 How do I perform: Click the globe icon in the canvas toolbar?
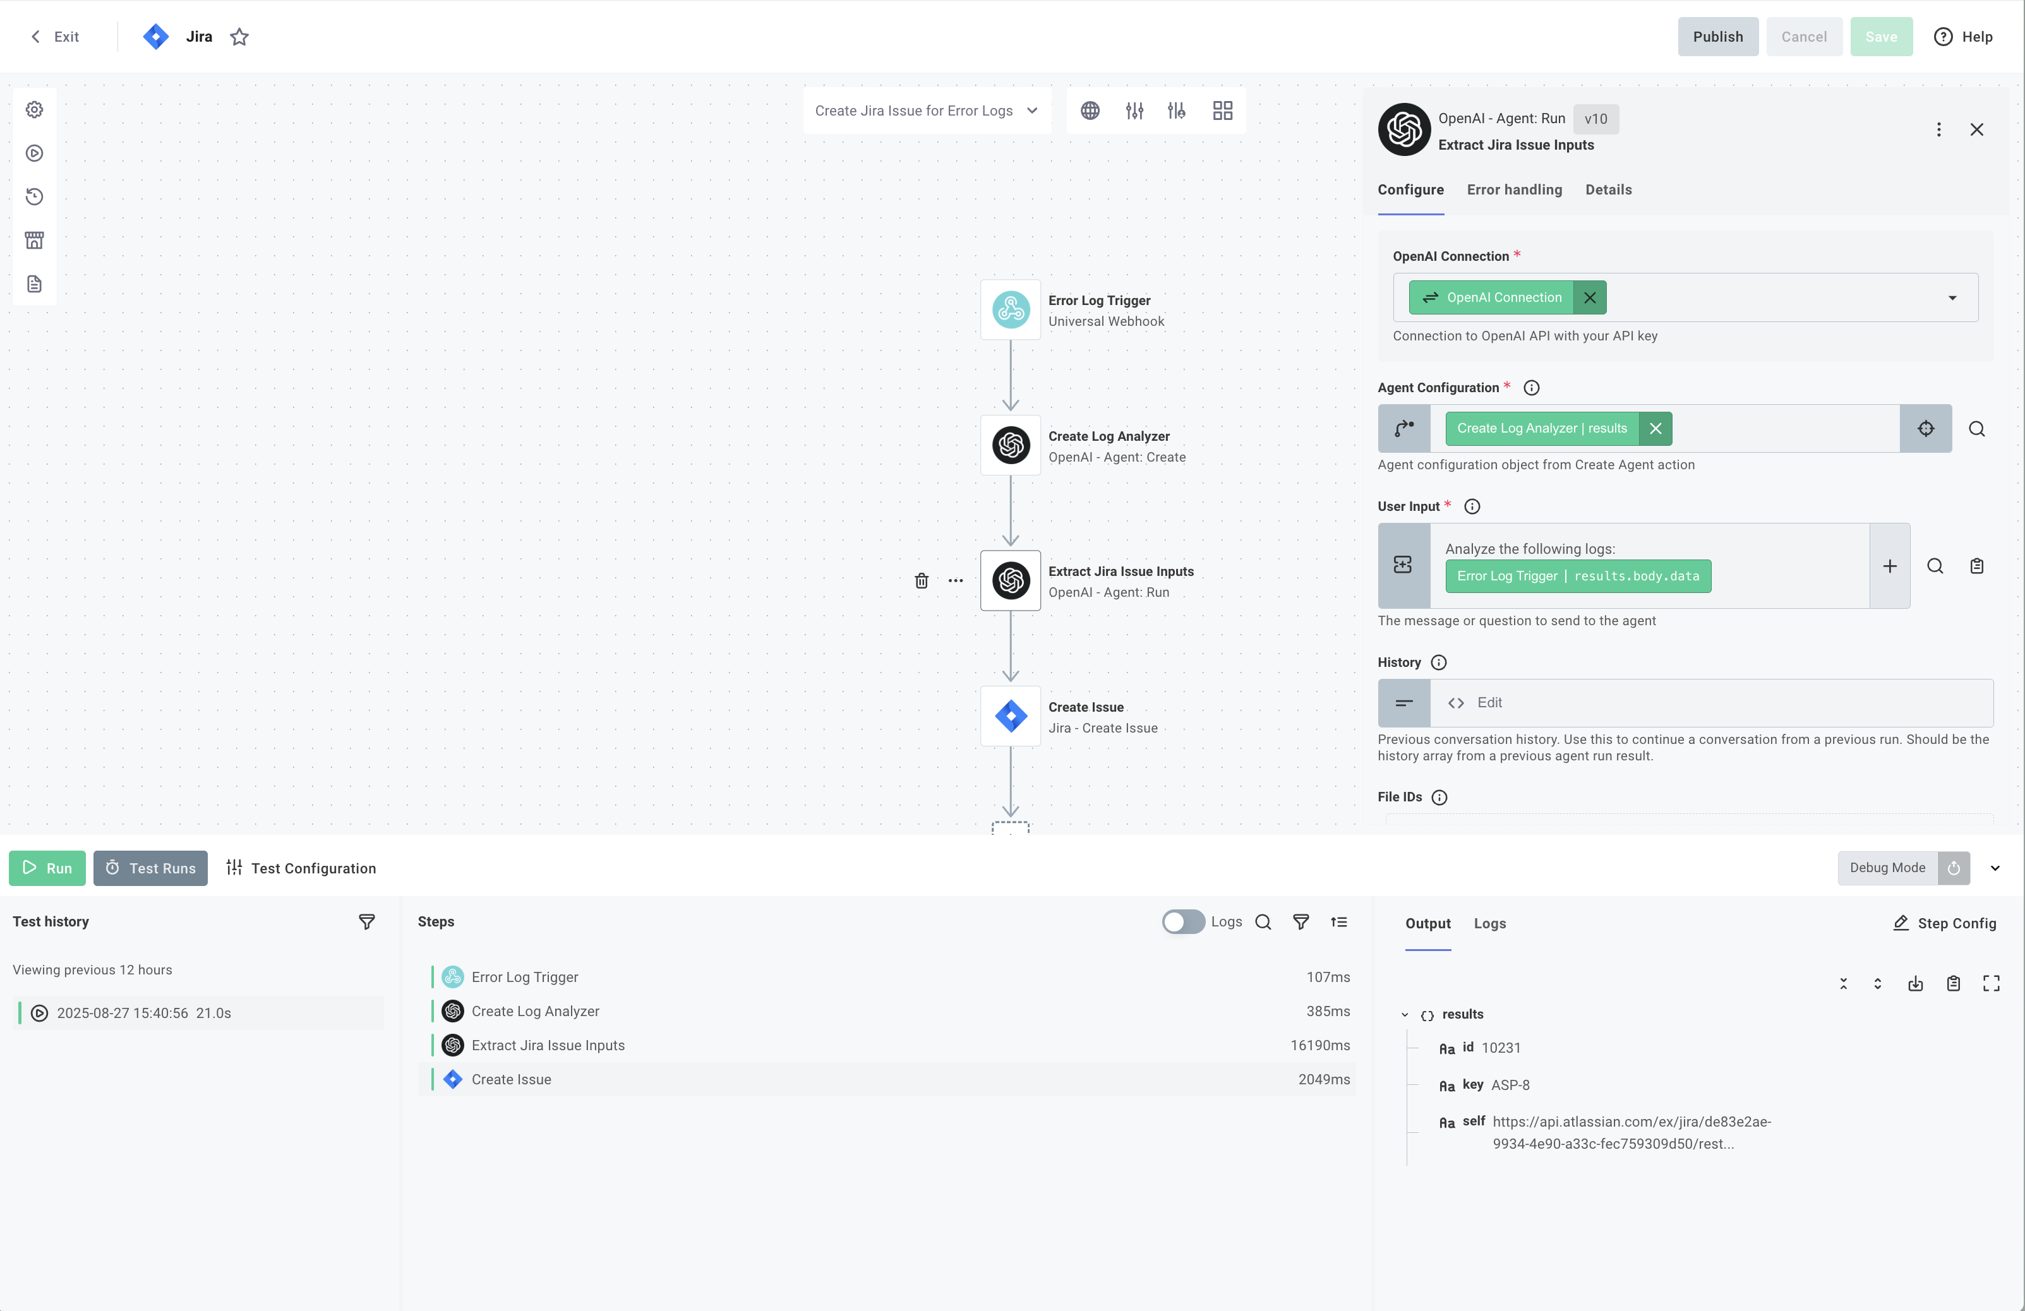(1091, 110)
